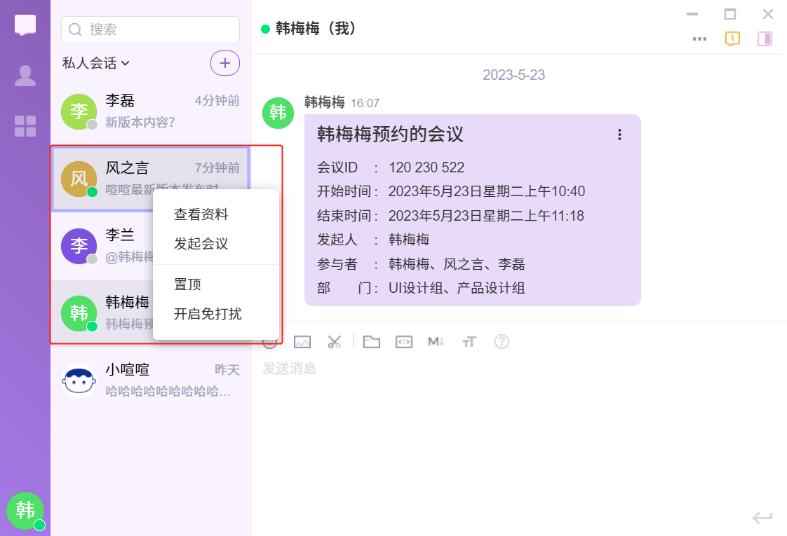
Task: Open the chat messages sidebar icon
Action: click(25, 25)
